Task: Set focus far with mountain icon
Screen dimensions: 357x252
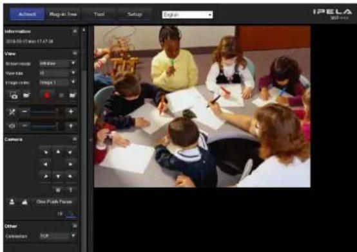Action: pyautogui.click(x=24, y=202)
